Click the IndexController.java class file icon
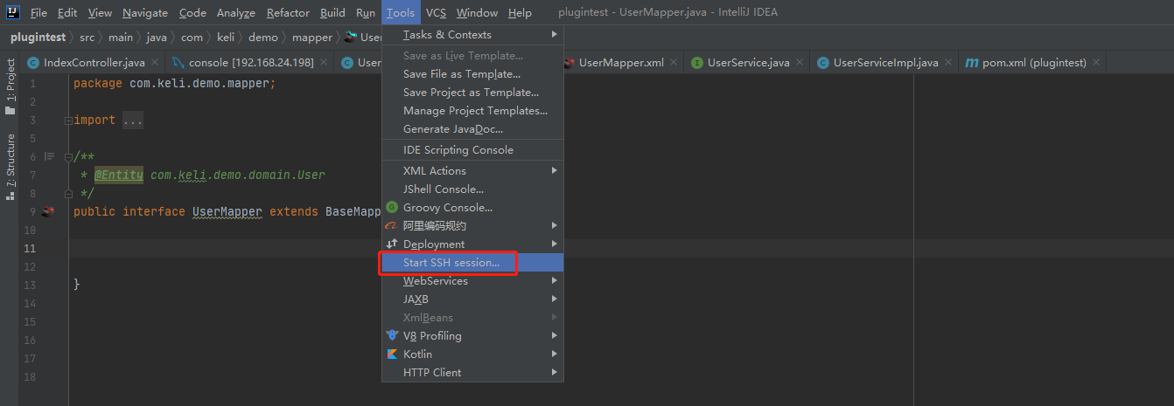1174x406 pixels. tap(33, 63)
